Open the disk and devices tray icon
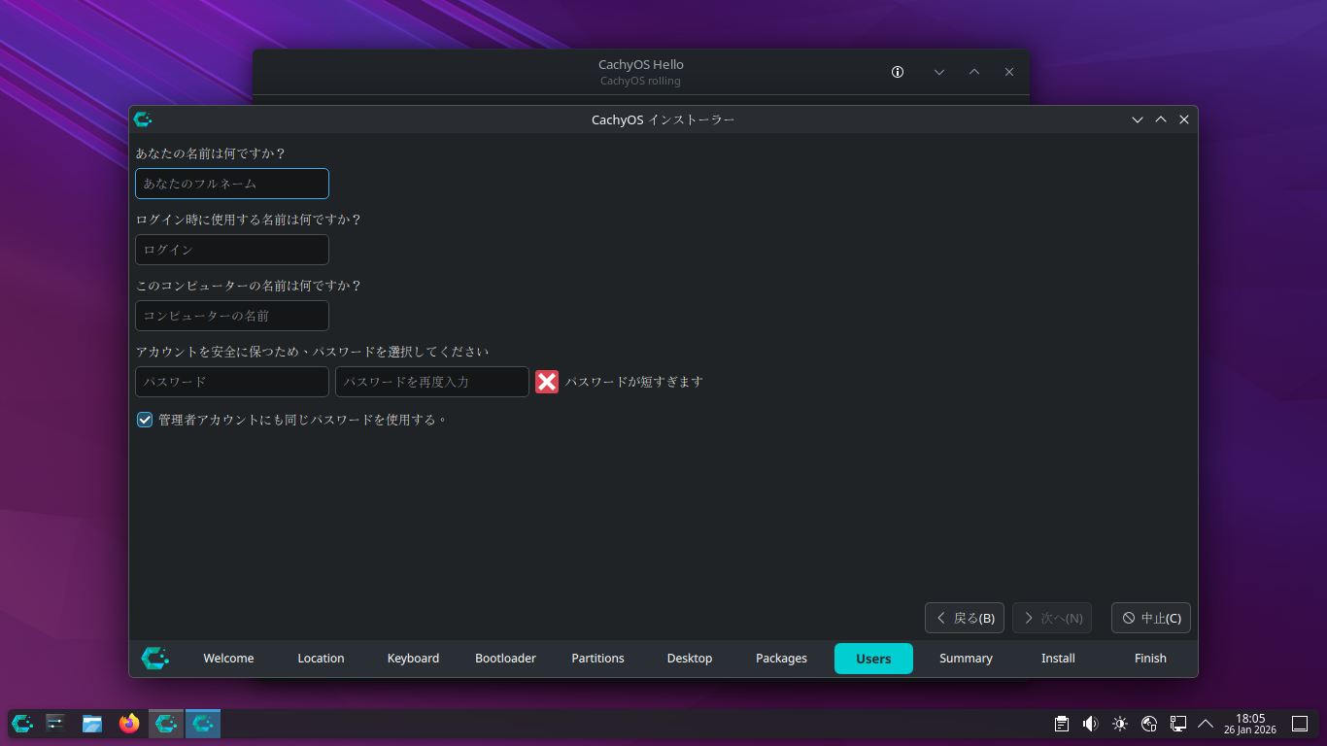Screen dimensions: 1327x746 [x=1149, y=724]
